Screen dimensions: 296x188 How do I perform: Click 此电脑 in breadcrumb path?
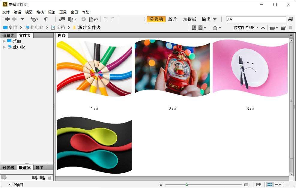click(37, 28)
